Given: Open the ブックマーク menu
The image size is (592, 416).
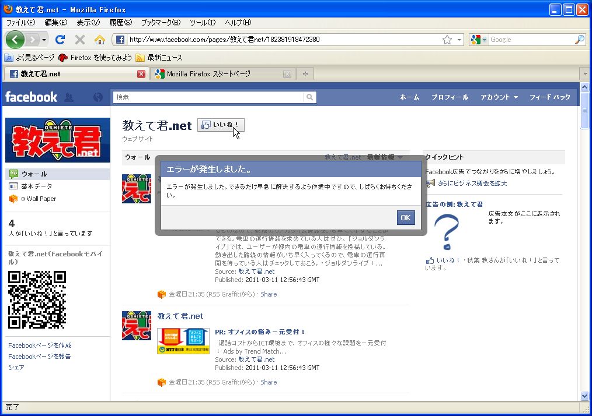Looking at the screenshot, I should tap(161, 23).
